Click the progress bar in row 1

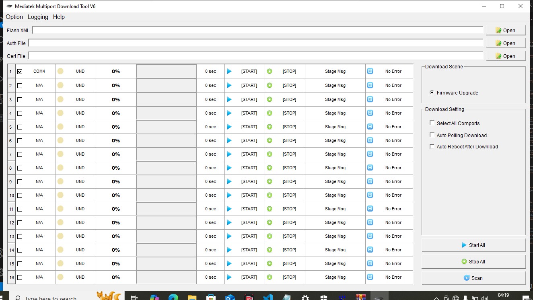166,71
